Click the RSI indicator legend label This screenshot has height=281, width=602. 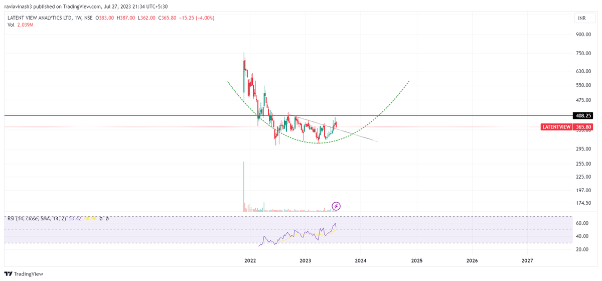pos(36,219)
